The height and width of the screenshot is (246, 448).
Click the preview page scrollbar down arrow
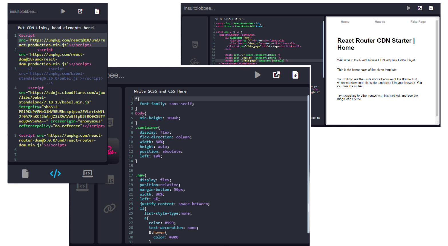[x=437, y=122]
